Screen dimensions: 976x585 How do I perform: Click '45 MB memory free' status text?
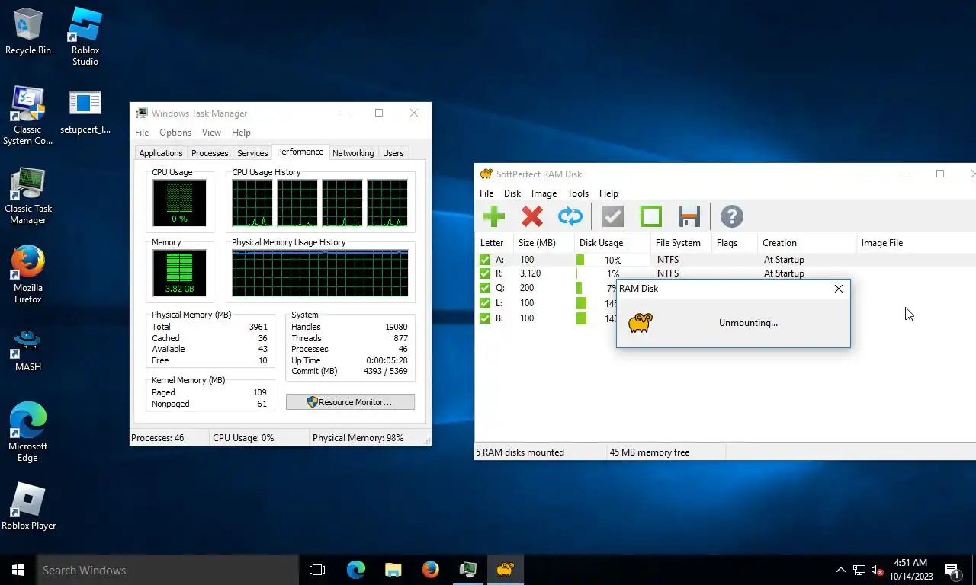click(650, 452)
